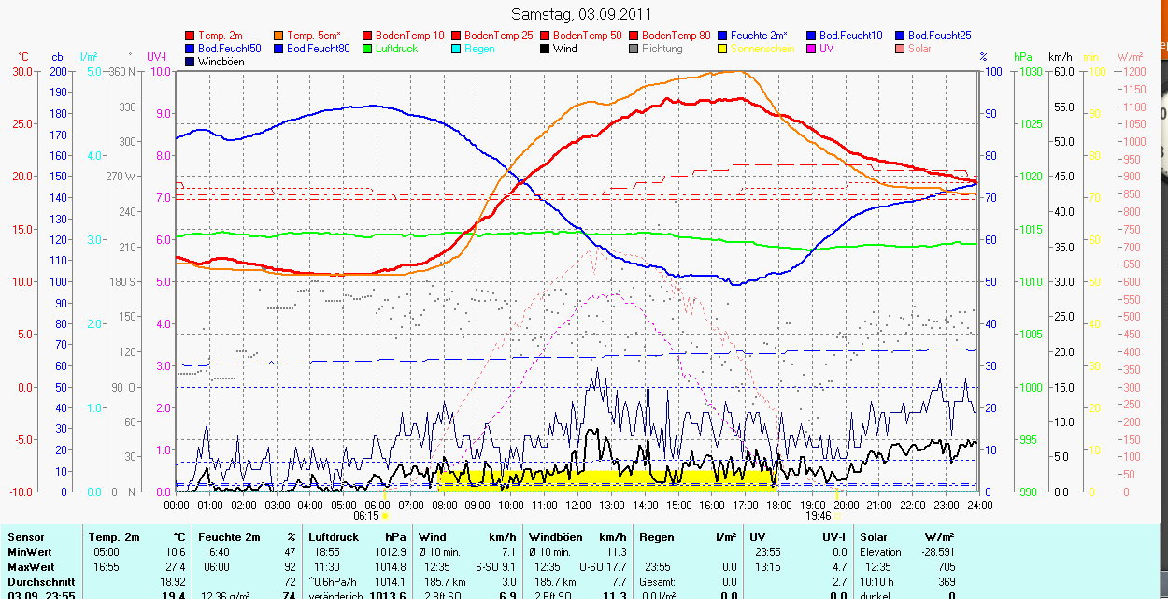Click the max UV value 4.7
This screenshot has height=599, width=1168.
tap(838, 566)
